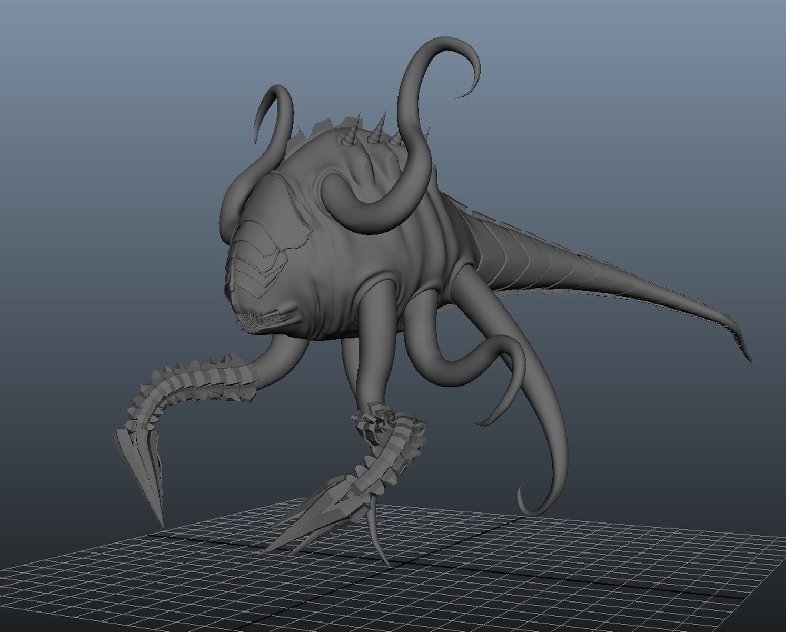Click the creature's toothed mouth
The image size is (786, 632).
point(262,320)
